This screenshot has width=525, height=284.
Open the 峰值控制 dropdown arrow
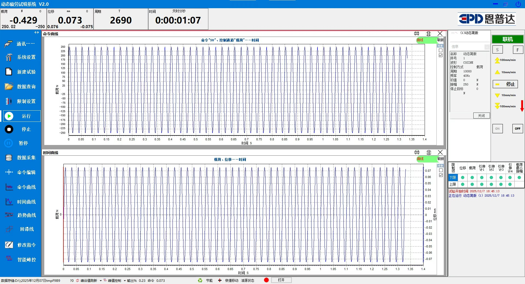tap(125, 280)
